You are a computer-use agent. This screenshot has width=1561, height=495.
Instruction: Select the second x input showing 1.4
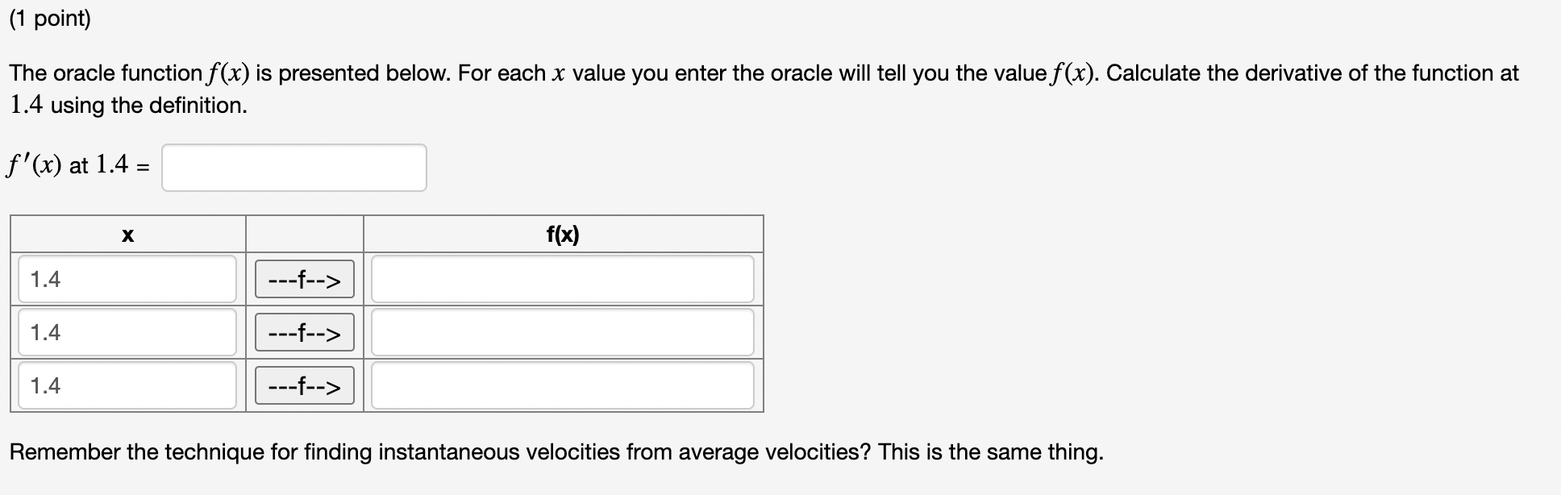[x=126, y=333]
